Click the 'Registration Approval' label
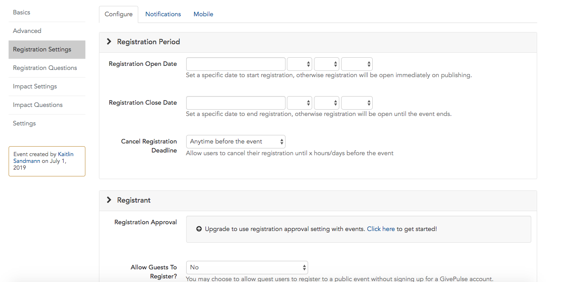 click(x=145, y=222)
